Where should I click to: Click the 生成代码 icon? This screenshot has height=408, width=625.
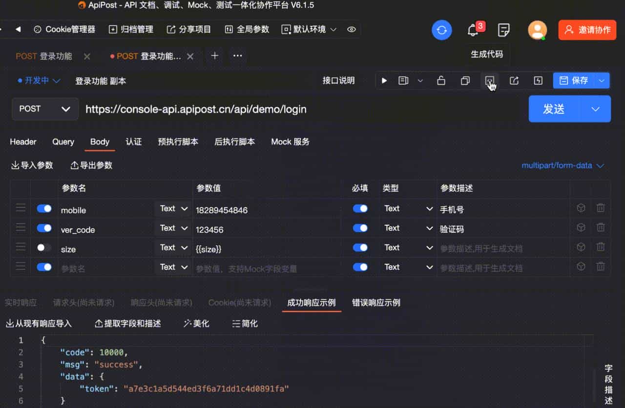click(490, 81)
